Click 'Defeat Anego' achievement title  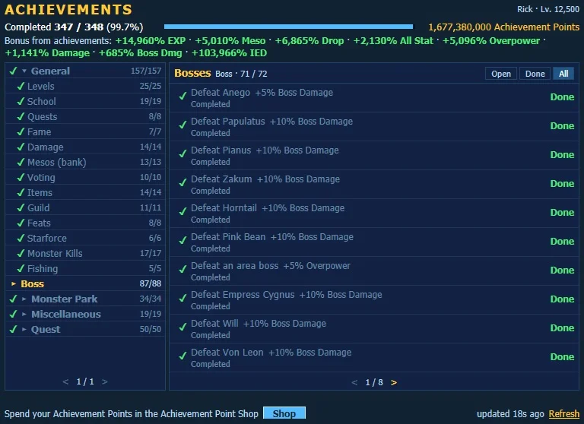point(221,92)
